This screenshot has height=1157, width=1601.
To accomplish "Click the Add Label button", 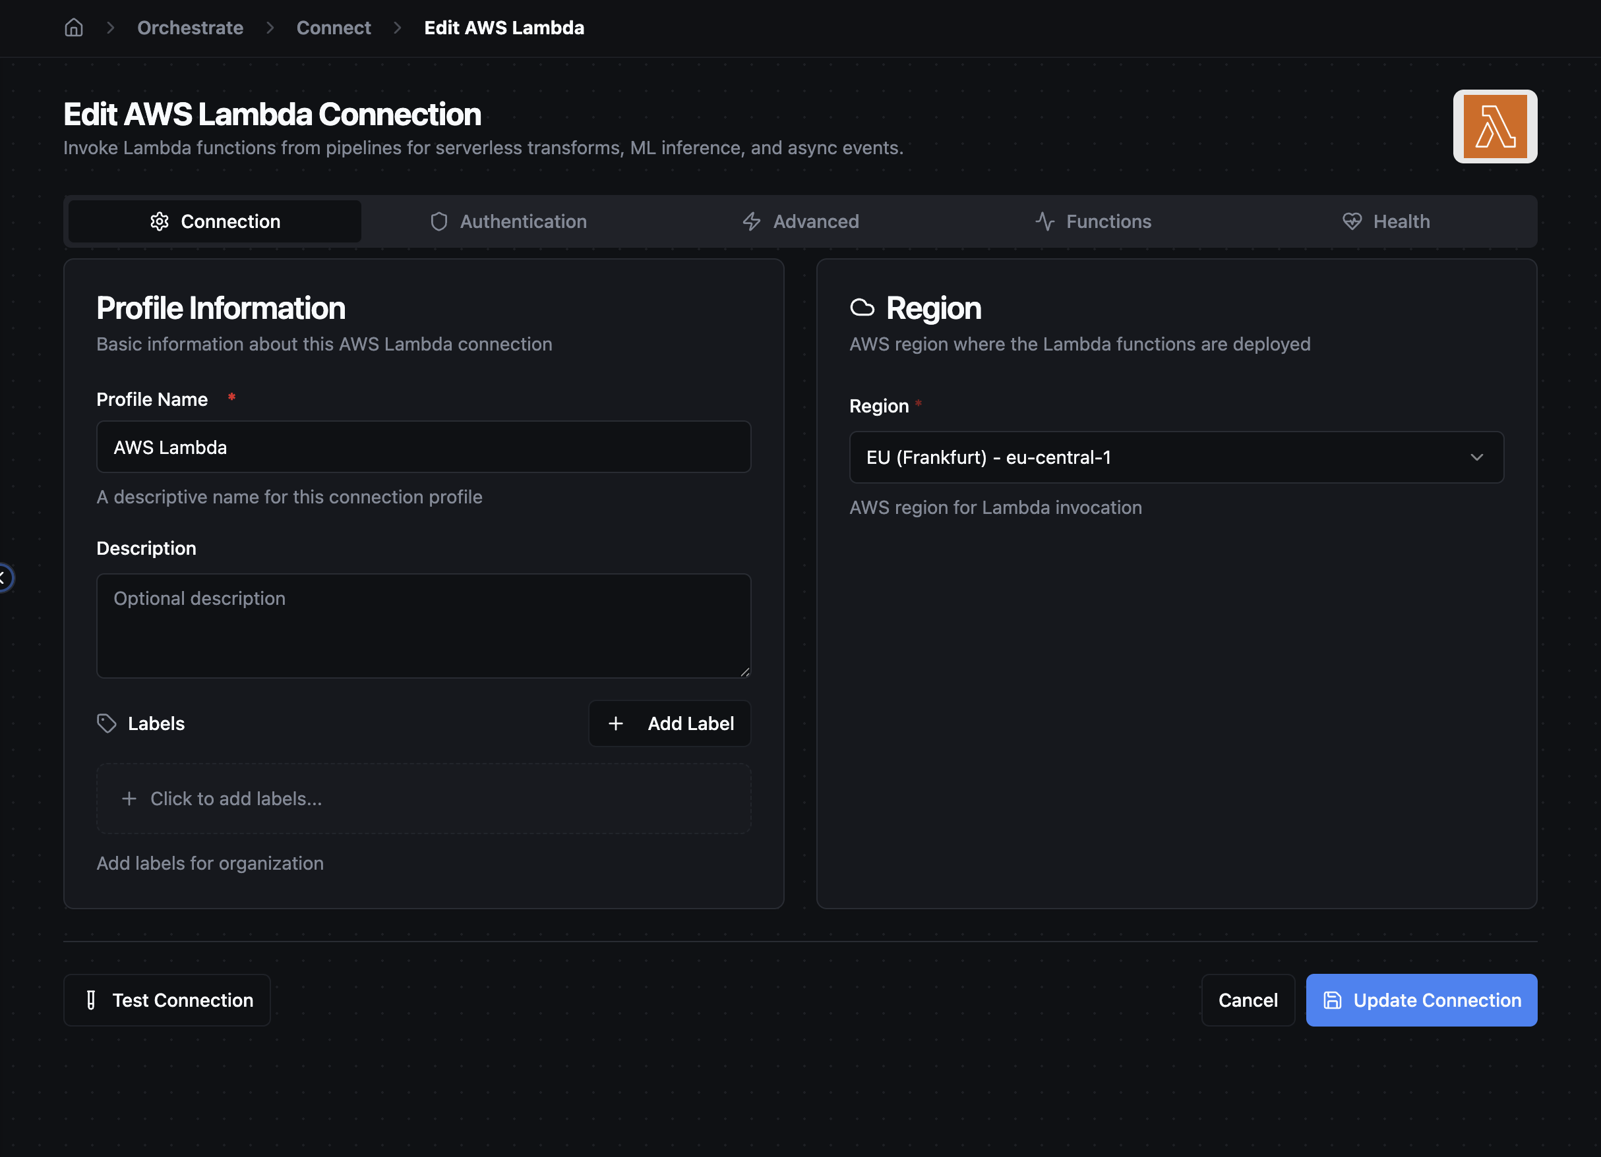I will click(669, 723).
